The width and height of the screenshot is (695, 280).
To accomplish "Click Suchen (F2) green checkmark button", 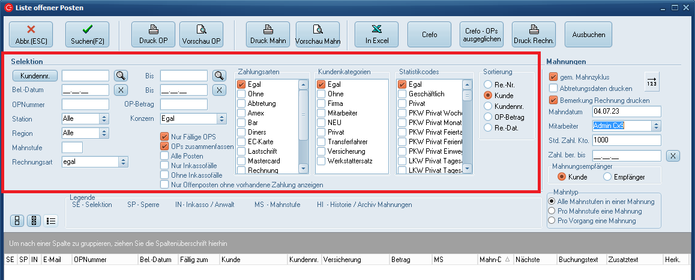I will 87,34.
